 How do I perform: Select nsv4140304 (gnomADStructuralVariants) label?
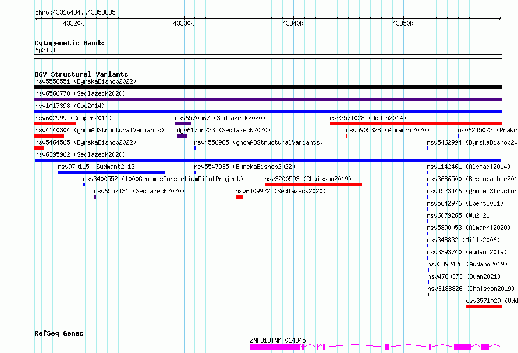(x=100, y=130)
